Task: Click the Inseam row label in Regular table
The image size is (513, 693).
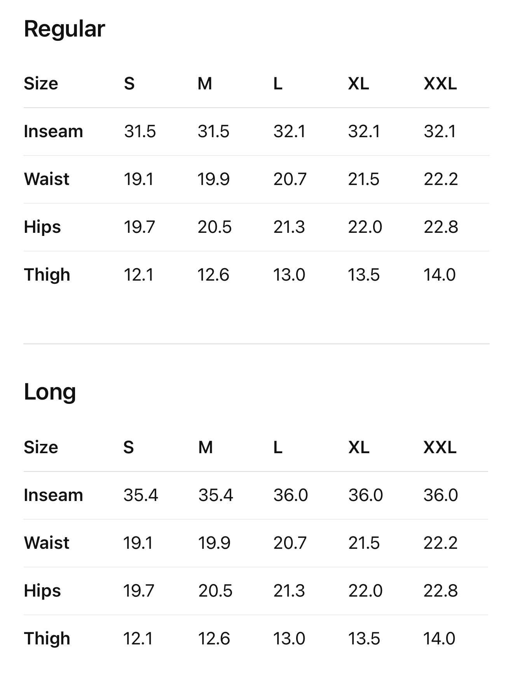Action: (x=53, y=131)
